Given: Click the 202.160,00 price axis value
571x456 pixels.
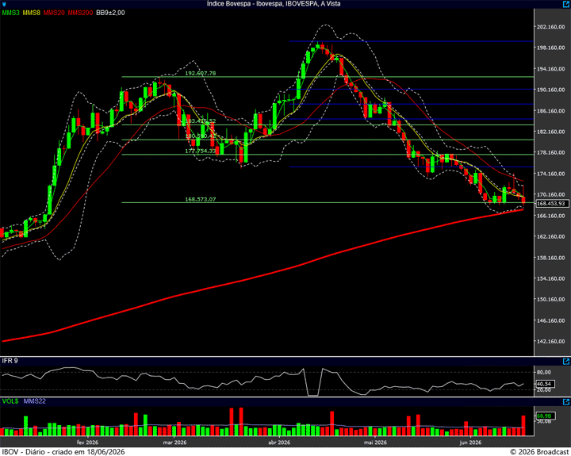Looking at the screenshot, I should tap(550, 27).
